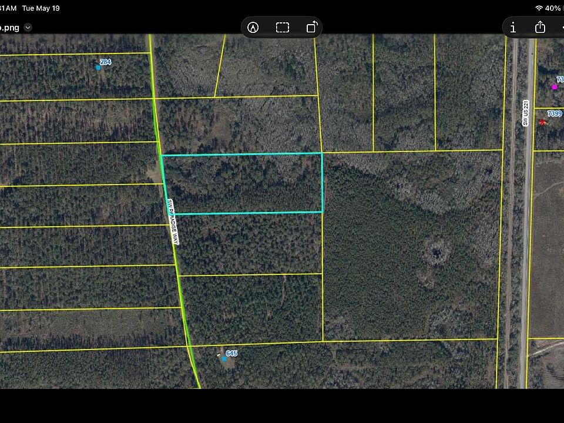Tap the blue marker labeled 645
The height and width of the screenshot is (423, 564).
pos(224,358)
